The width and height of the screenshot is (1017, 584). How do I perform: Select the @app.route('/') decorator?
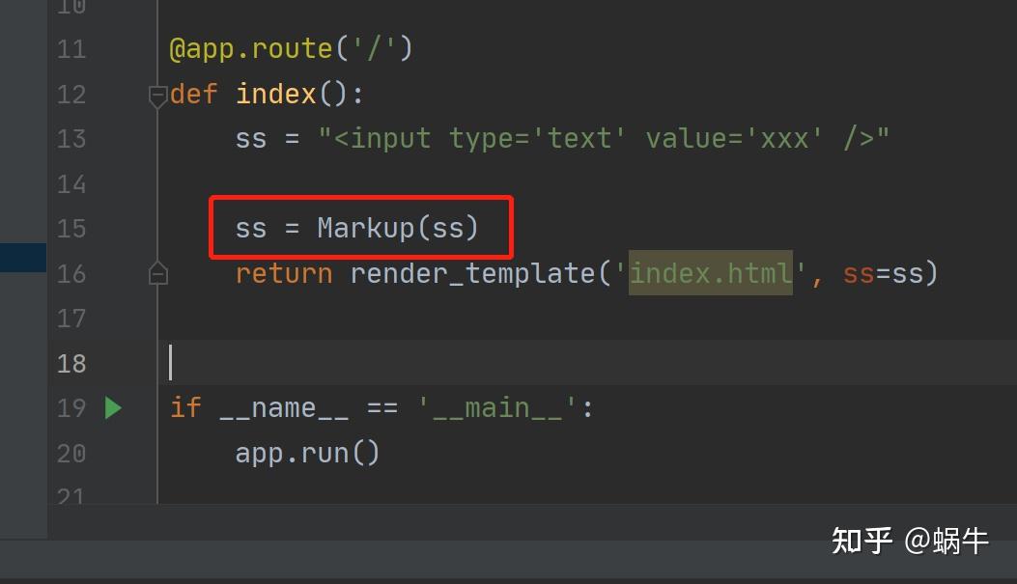(x=292, y=47)
